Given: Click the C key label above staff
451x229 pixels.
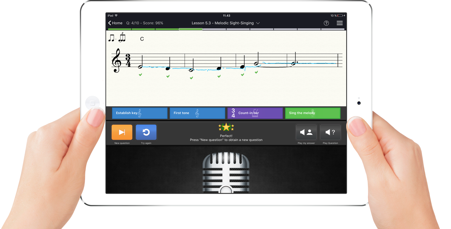Looking at the screenshot, I should point(142,39).
